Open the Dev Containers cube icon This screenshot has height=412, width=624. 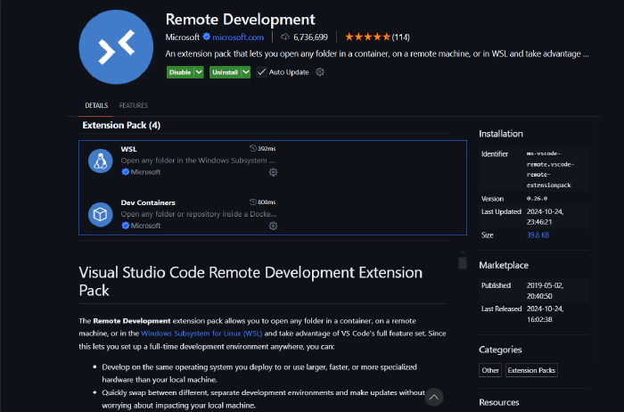[99, 214]
